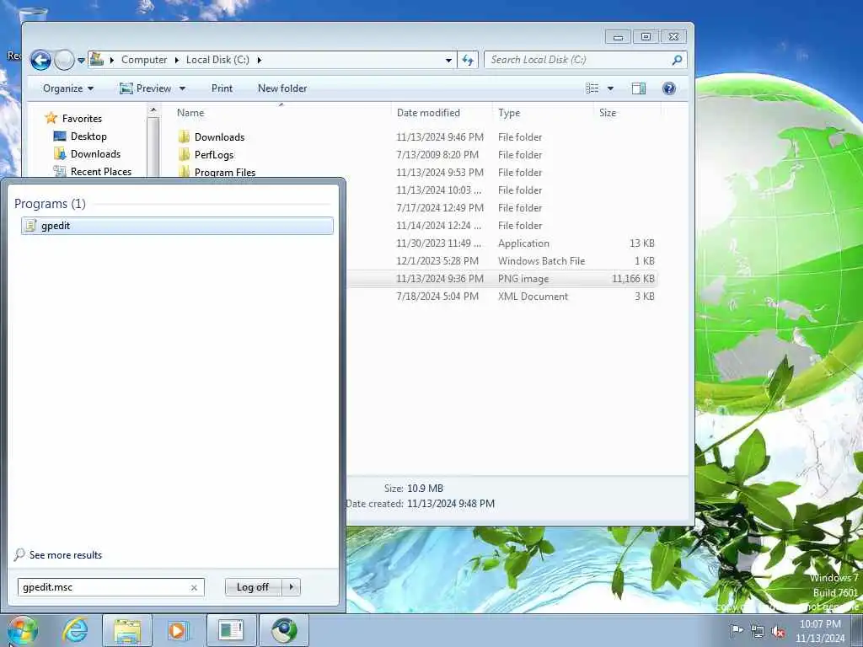Open address bar previous locations dropdown
Image resolution: width=863 pixels, height=647 pixels.
coord(448,60)
